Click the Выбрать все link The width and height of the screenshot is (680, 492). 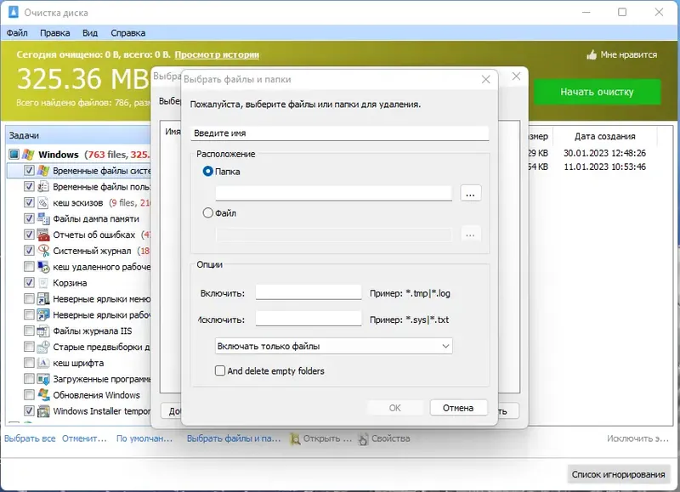pyautogui.click(x=30, y=438)
